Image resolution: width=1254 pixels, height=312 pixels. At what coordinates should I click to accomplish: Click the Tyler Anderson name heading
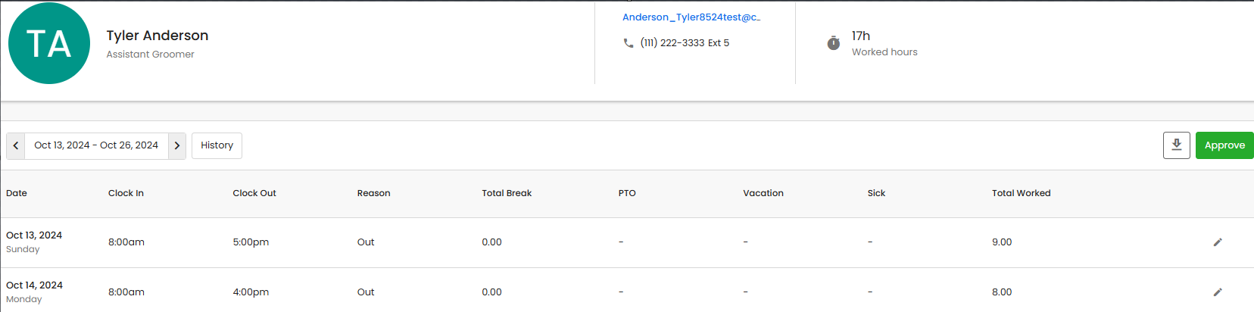point(158,36)
